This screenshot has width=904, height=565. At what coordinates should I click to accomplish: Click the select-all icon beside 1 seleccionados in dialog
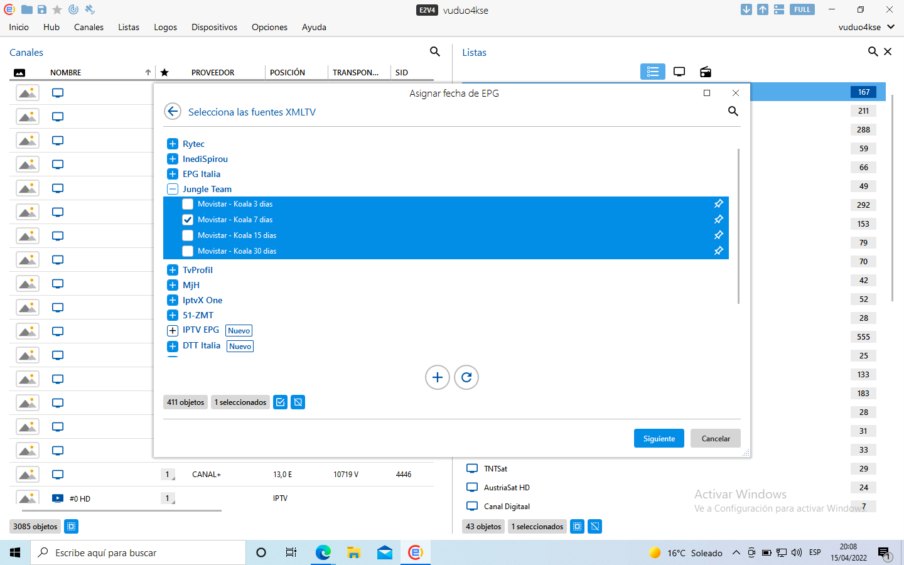[281, 402]
